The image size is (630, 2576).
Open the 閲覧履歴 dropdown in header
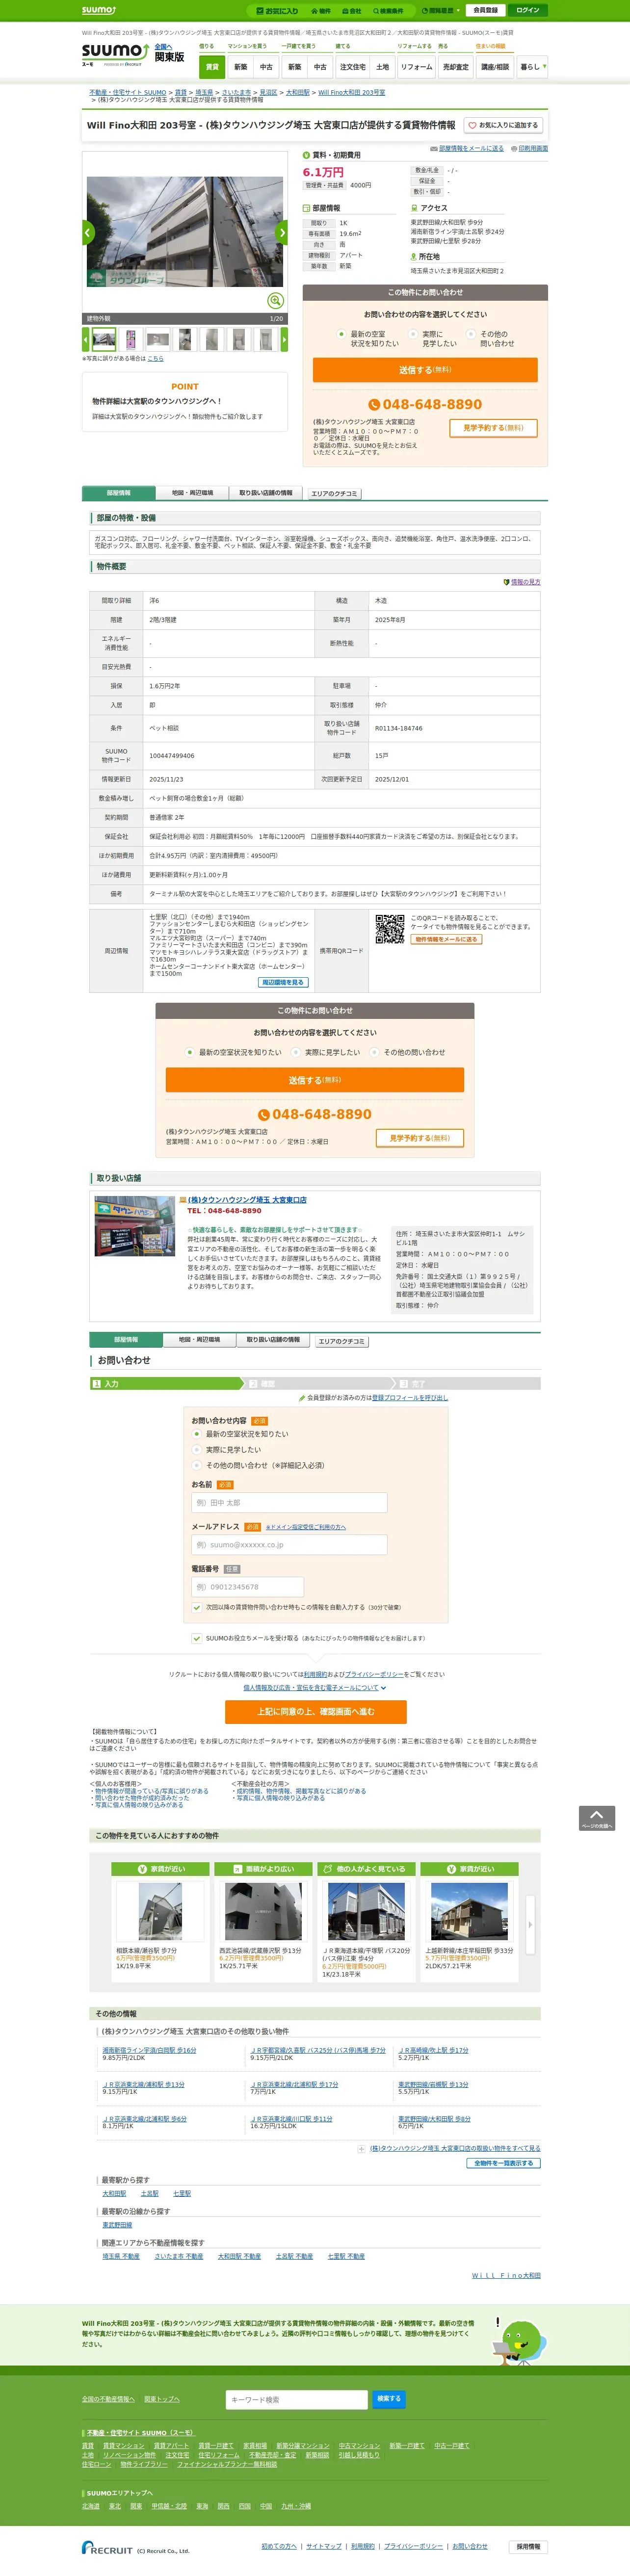click(441, 10)
